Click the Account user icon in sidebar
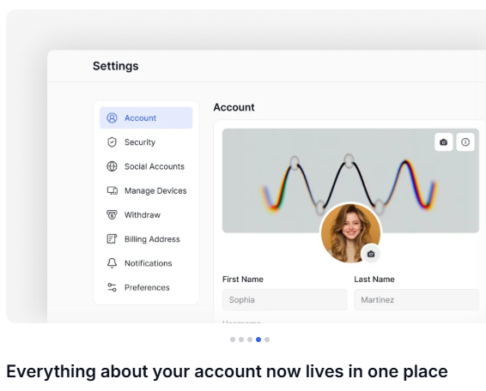The height and width of the screenshot is (391, 486). coord(112,118)
